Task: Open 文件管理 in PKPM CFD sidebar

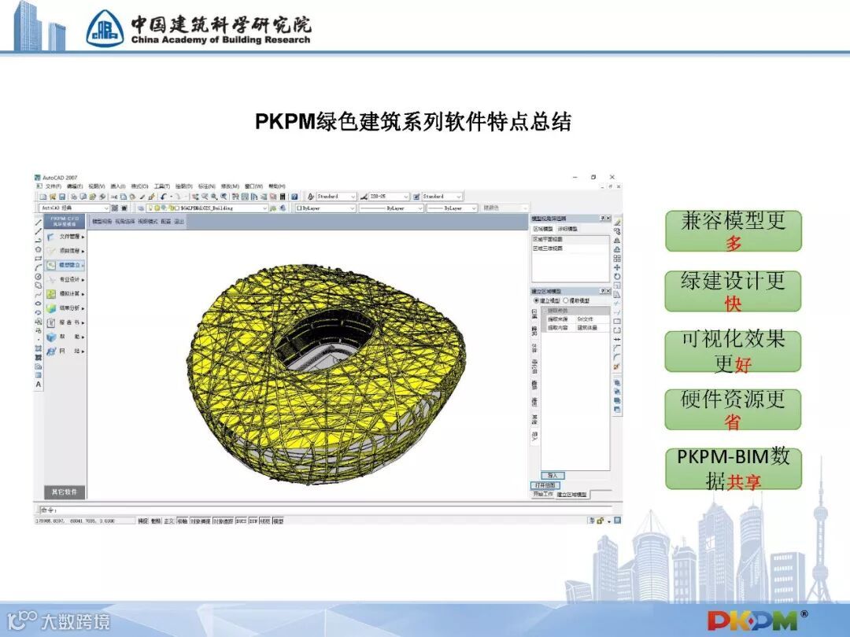Action: (x=65, y=237)
